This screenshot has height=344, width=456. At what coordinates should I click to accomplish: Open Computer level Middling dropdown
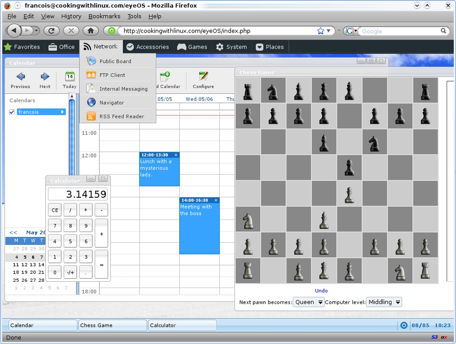point(384,302)
